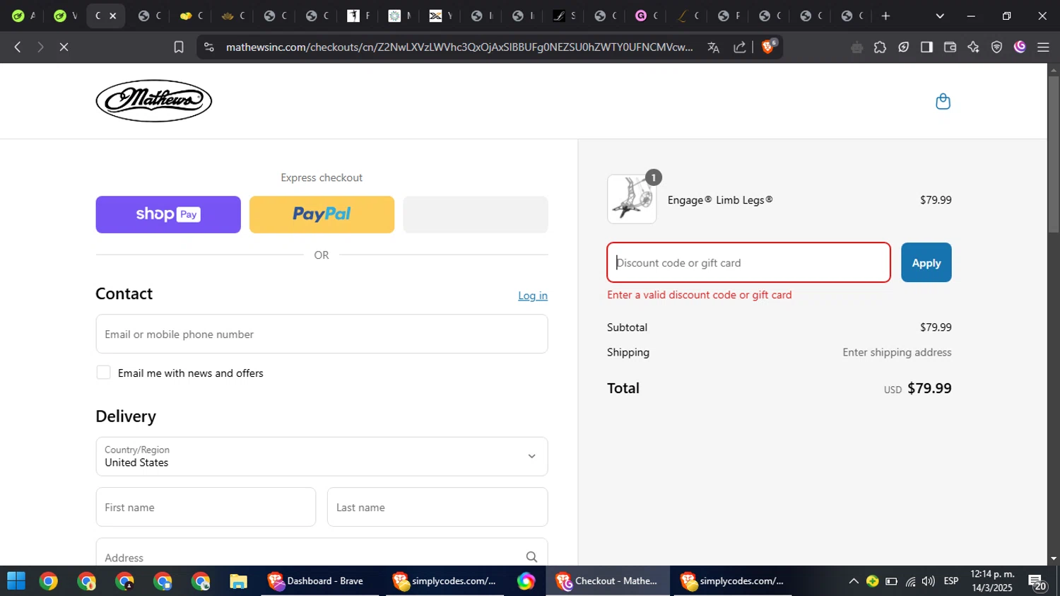Pay with Shop Pay button
The image size is (1060, 596).
point(168,214)
